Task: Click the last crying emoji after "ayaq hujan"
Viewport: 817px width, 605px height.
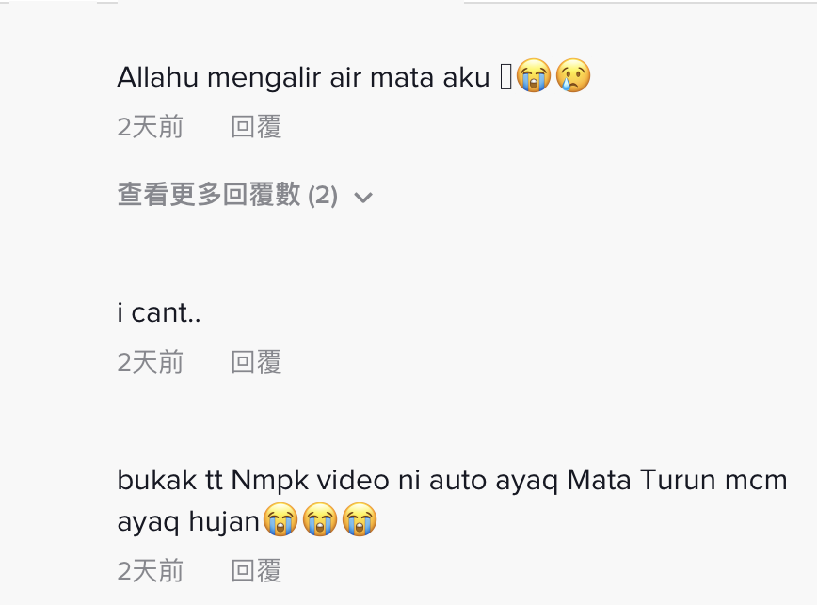Action: pos(360,519)
